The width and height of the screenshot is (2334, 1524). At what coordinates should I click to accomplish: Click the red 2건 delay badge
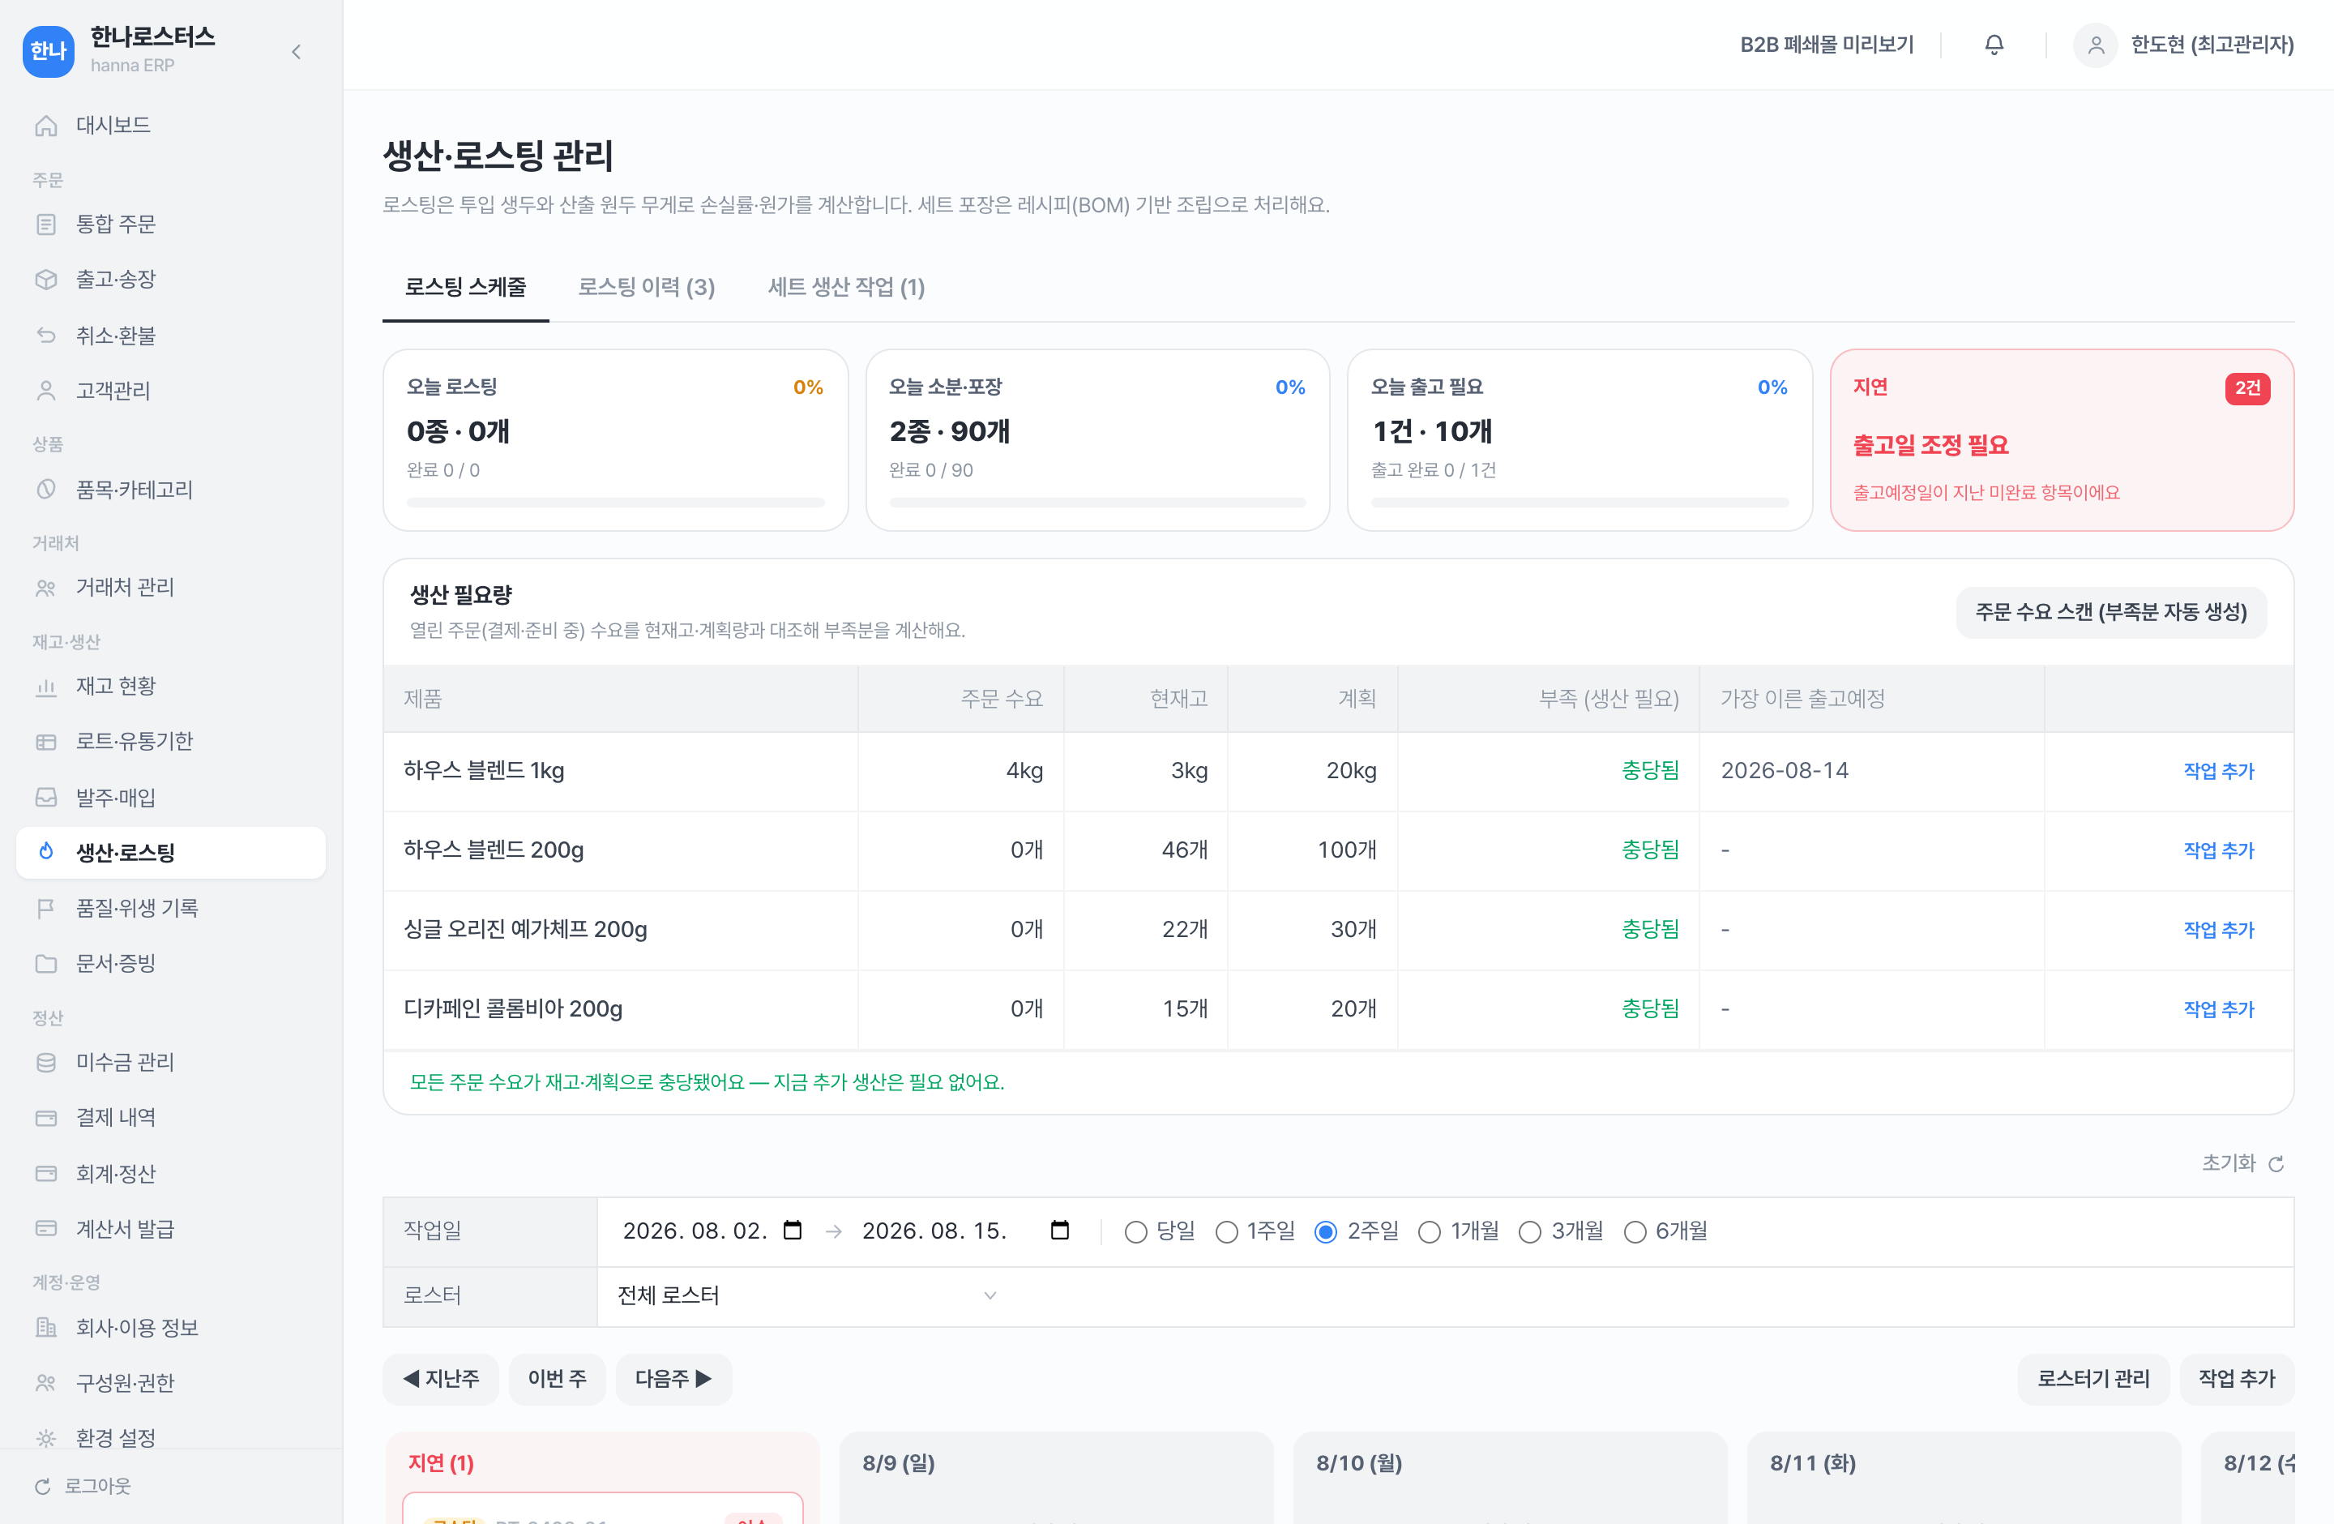2248,388
